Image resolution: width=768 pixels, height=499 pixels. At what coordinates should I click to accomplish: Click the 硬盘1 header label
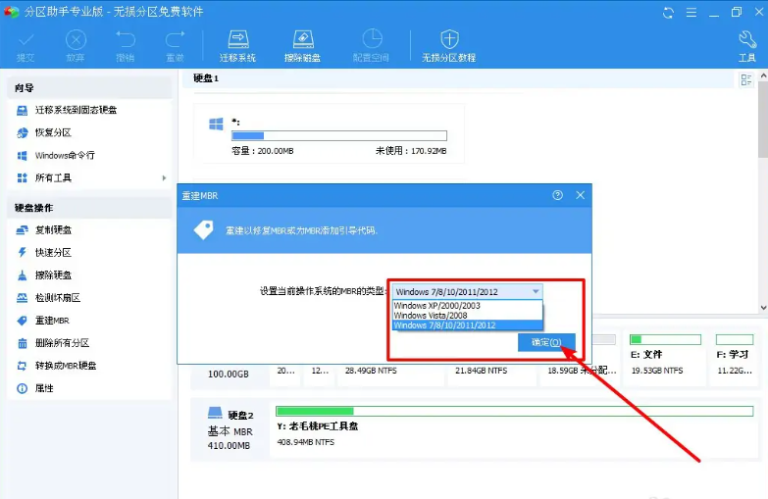(x=206, y=78)
